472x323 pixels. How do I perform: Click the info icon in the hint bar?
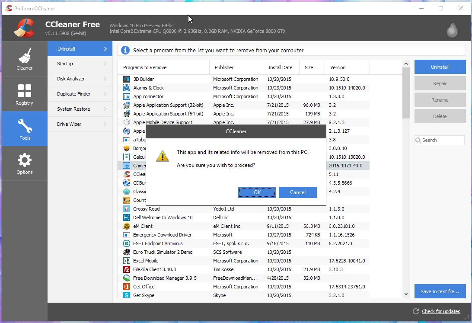125,50
